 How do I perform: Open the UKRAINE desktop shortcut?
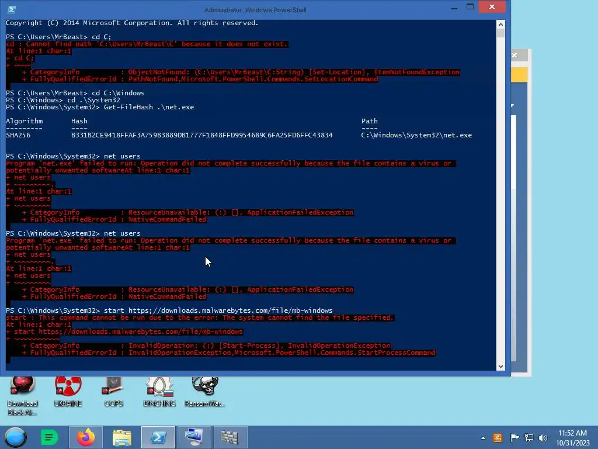tap(68, 392)
